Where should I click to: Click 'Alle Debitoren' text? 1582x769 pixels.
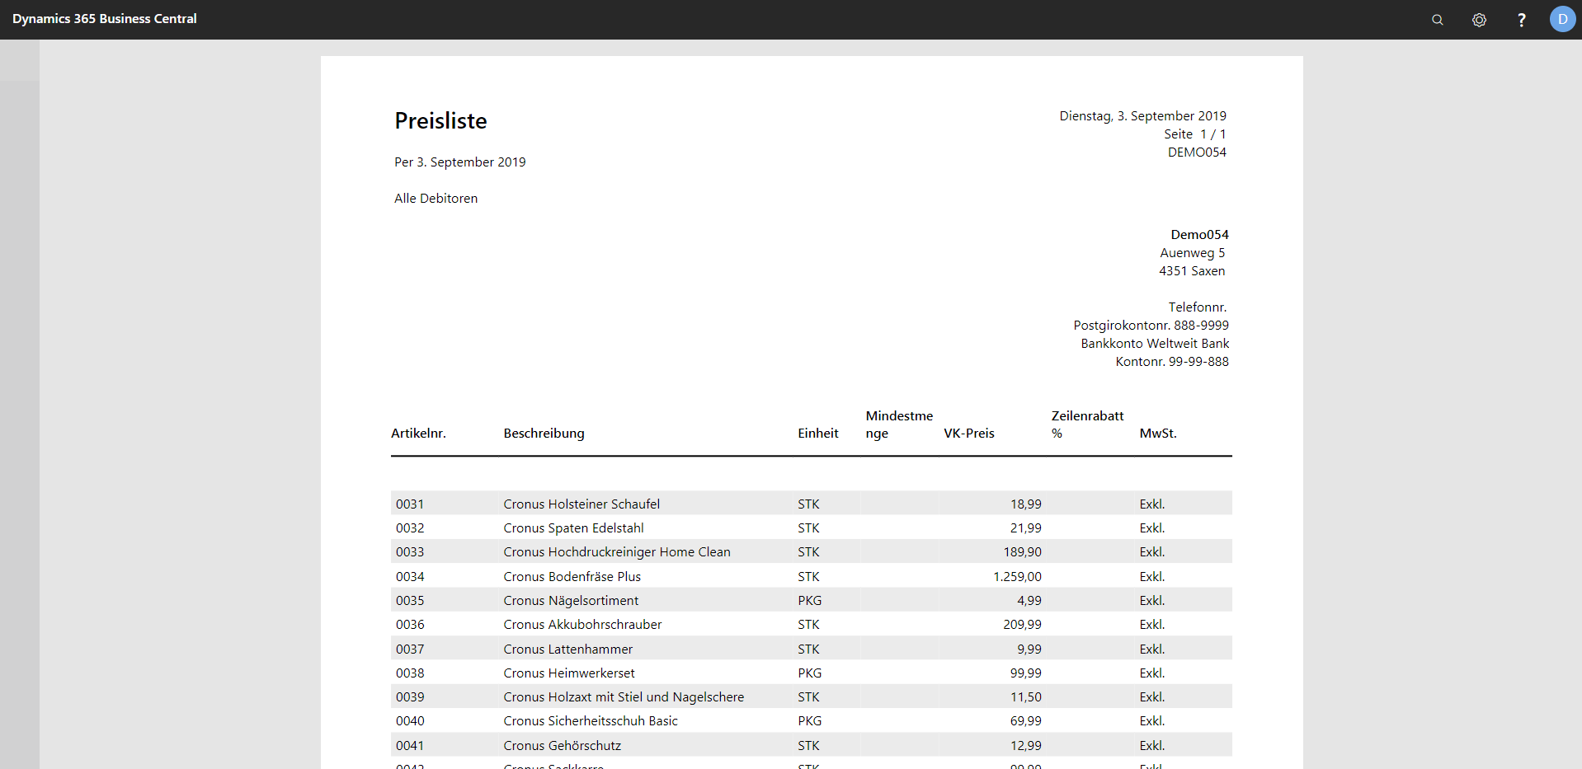coord(436,199)
